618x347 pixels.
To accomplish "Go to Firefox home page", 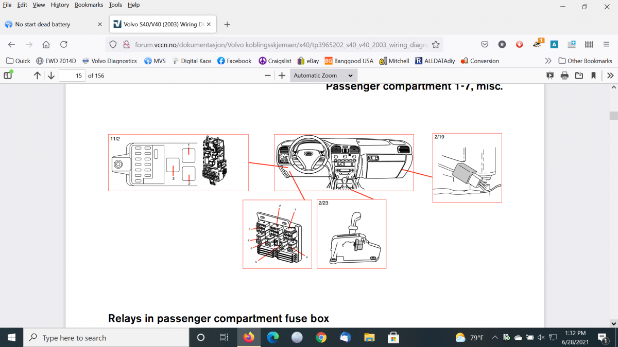I will [46, 44].
